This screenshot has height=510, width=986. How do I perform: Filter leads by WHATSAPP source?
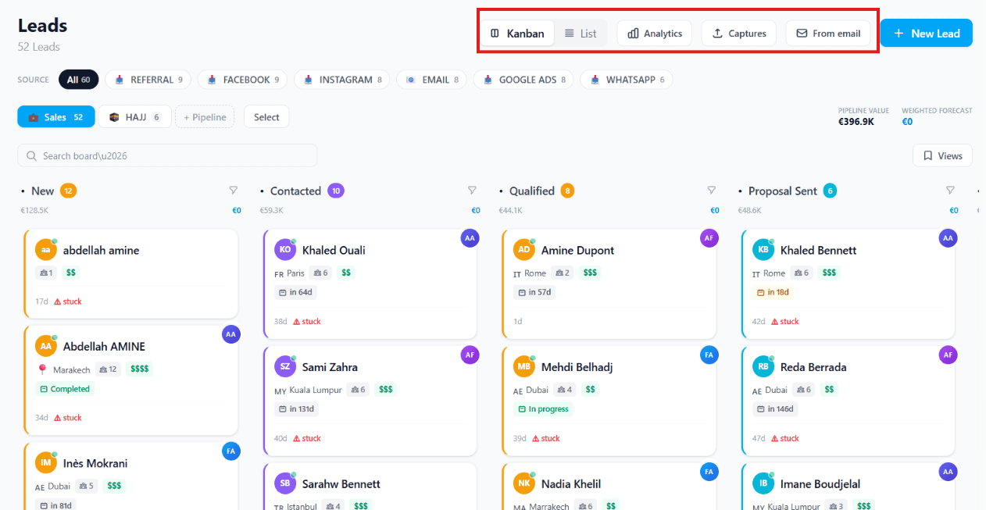(627, 80)
